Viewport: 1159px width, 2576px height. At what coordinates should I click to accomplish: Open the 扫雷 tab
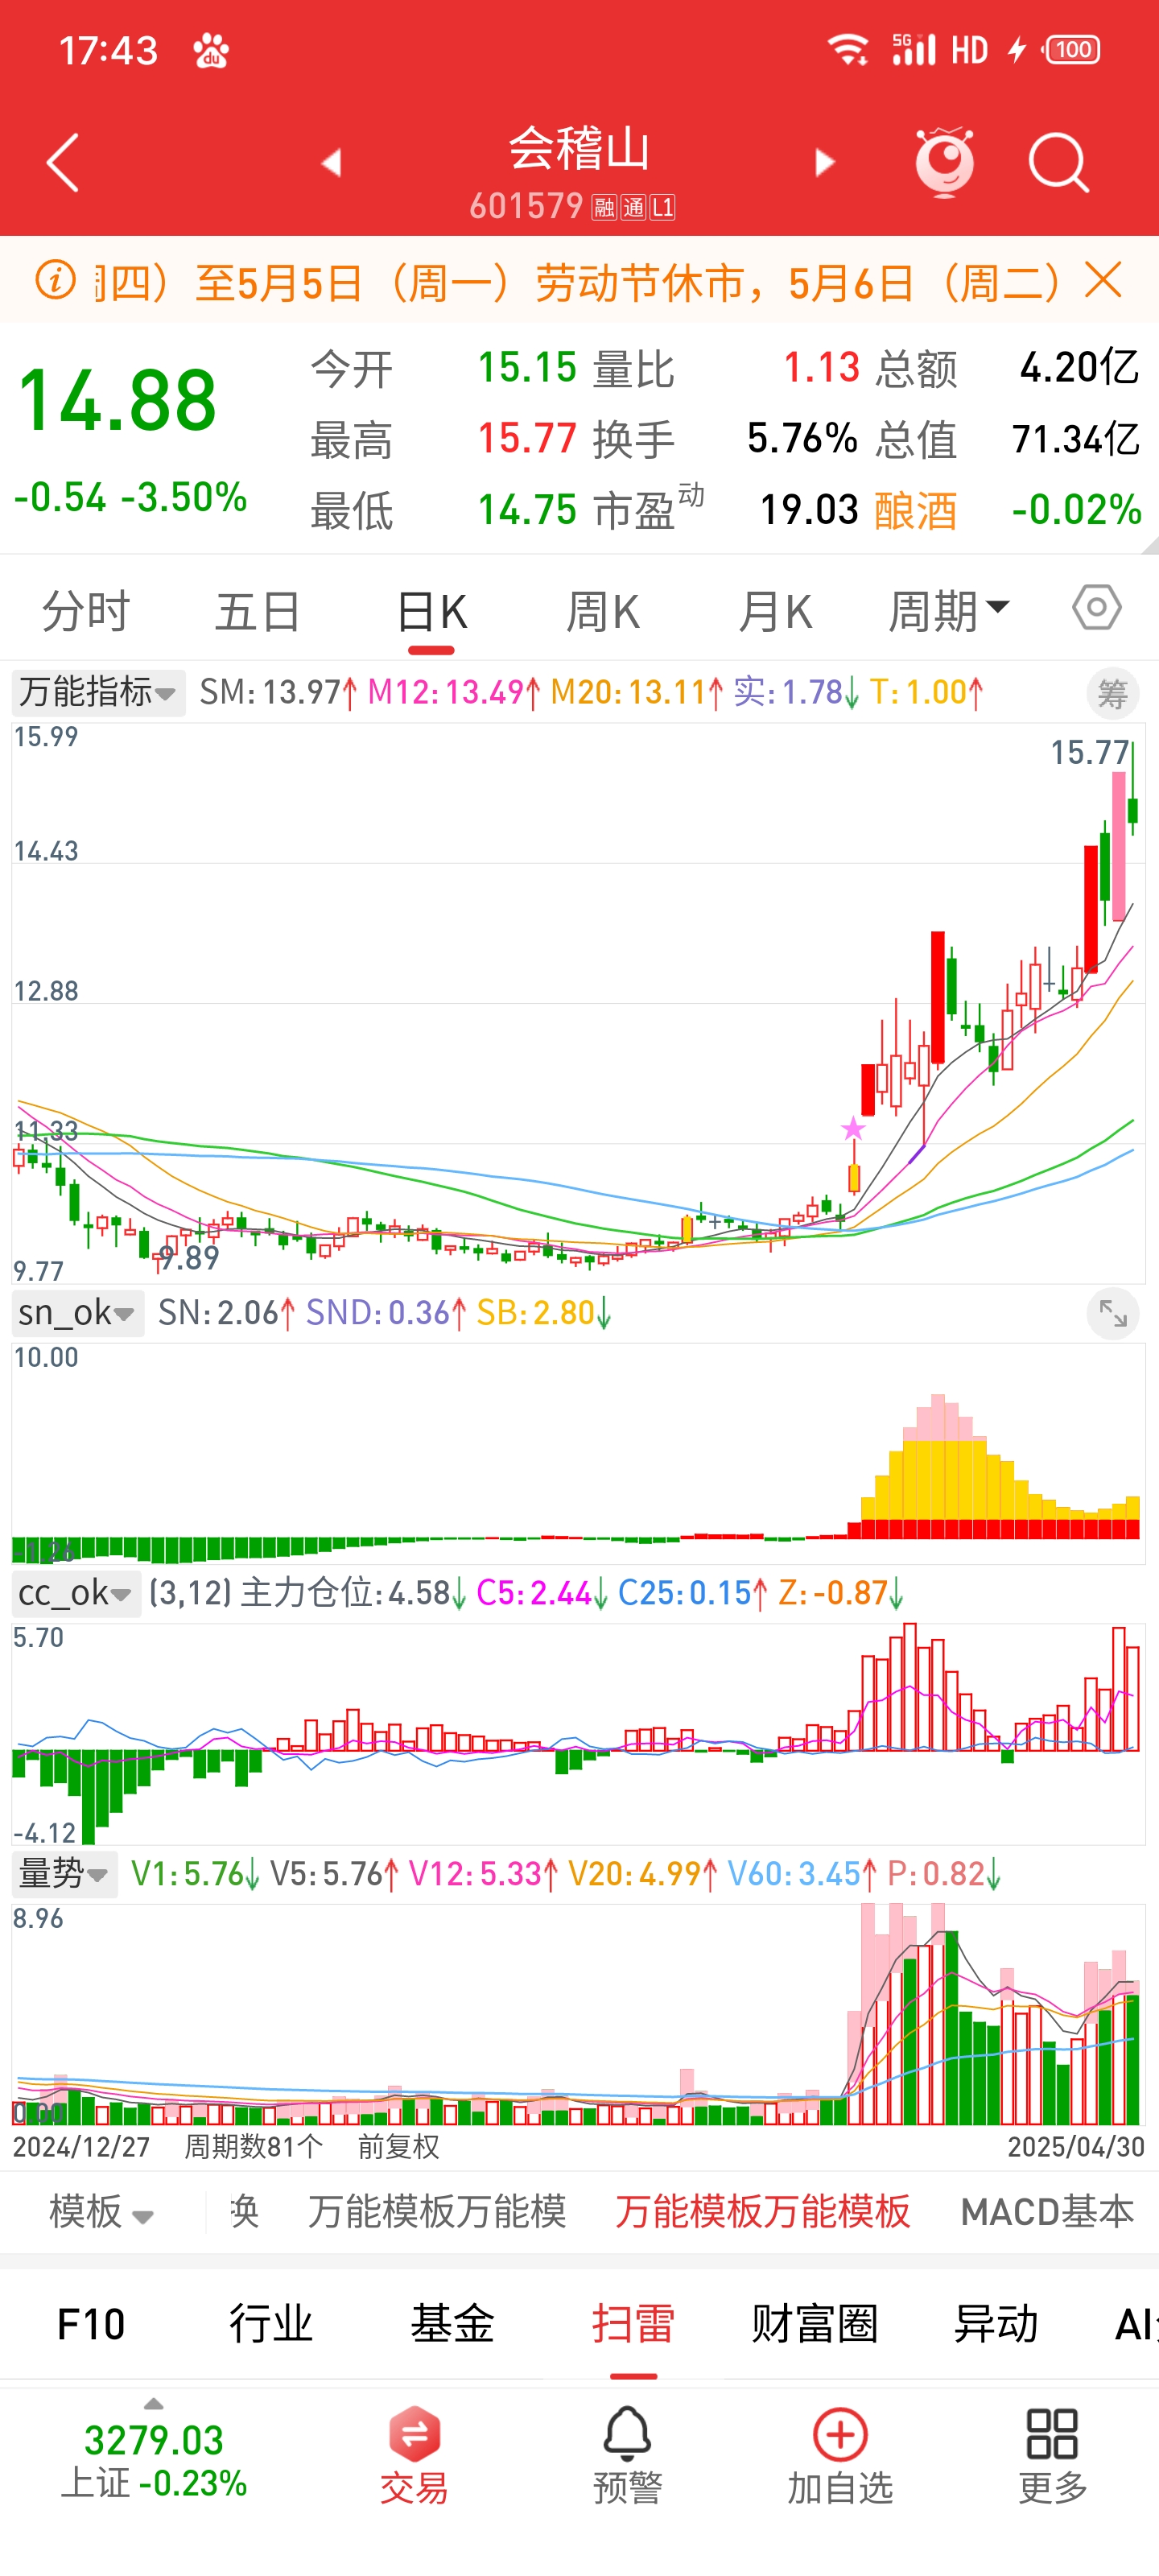tap(633, 2324)
